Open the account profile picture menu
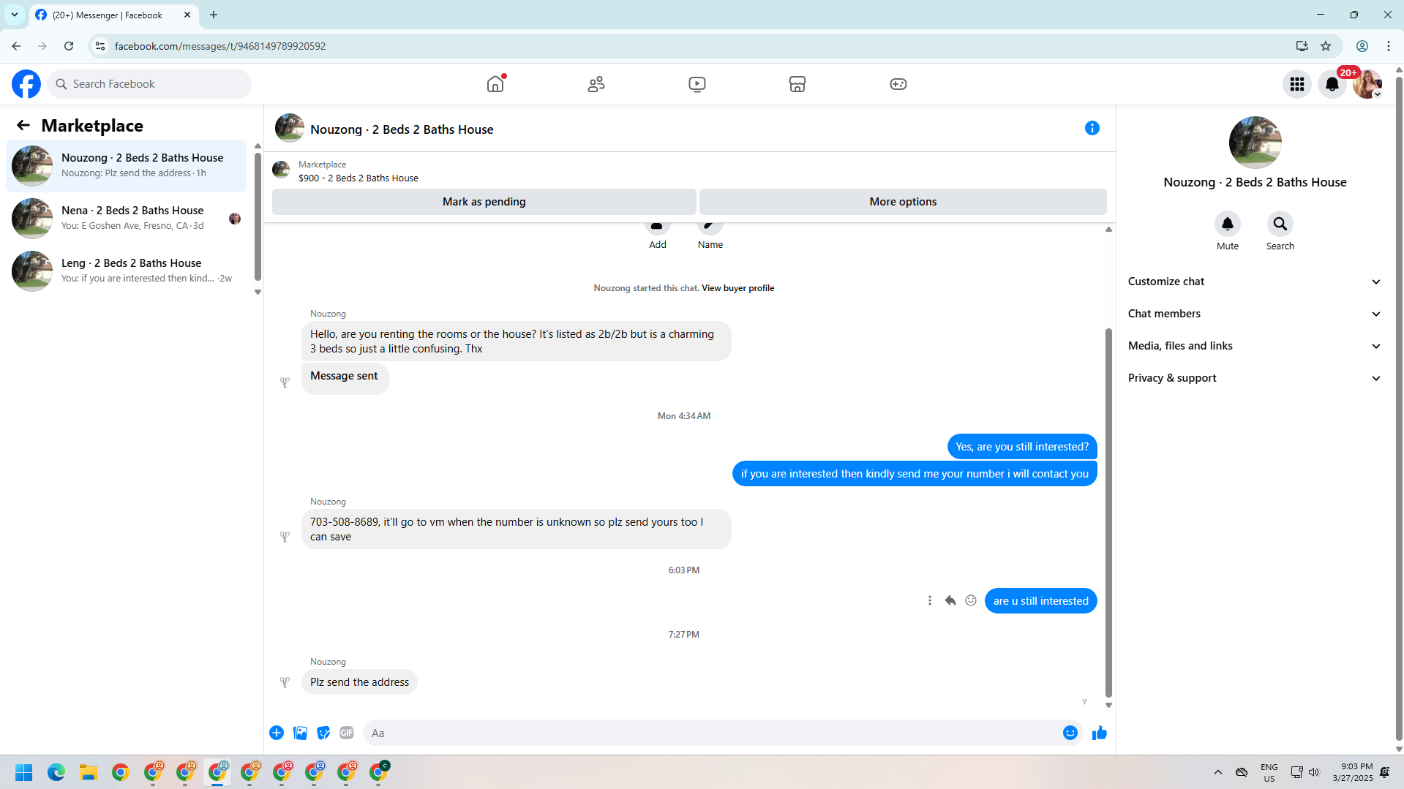Screen dimensions: 1404x789 pyautogui.click(x=1367, y=84)
